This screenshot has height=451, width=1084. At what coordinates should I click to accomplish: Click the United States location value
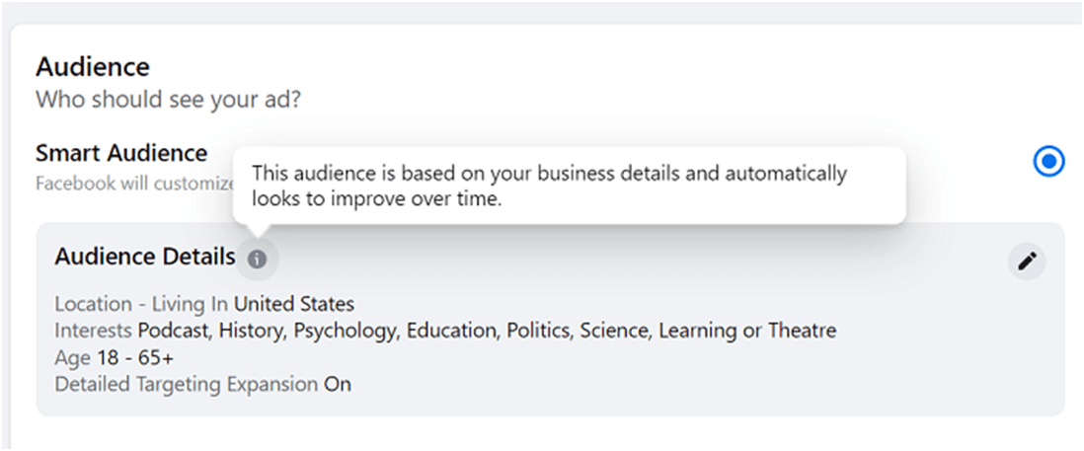click(x=294, y=304)
